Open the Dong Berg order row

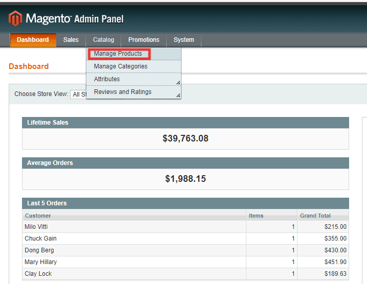coord(186,250)
